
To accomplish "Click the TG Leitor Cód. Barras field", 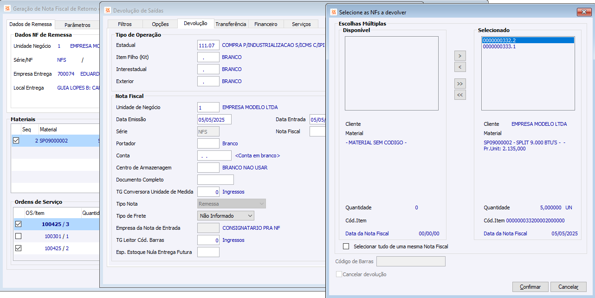I will coord(208,240).
